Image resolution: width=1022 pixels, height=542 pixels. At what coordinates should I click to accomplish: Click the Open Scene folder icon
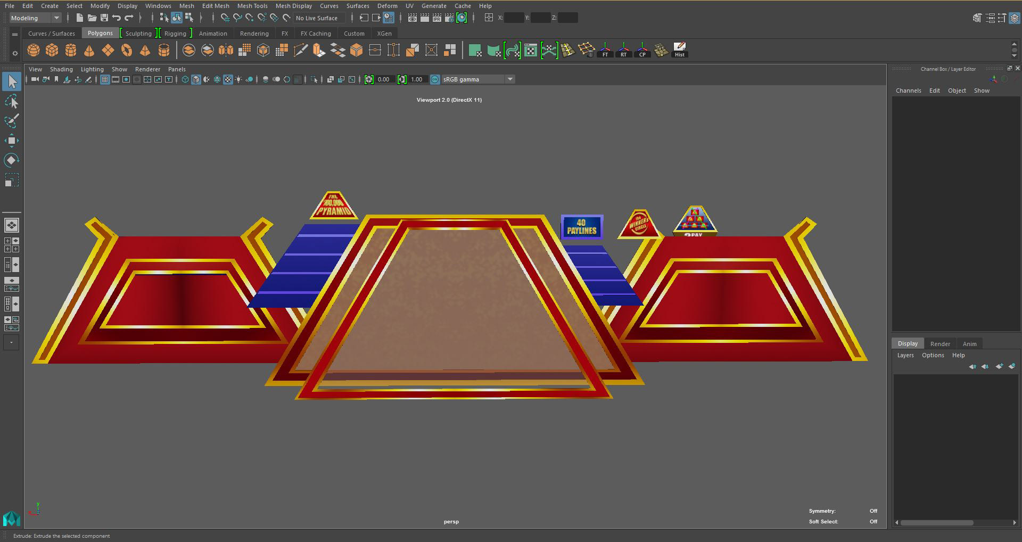click(92, 18)
